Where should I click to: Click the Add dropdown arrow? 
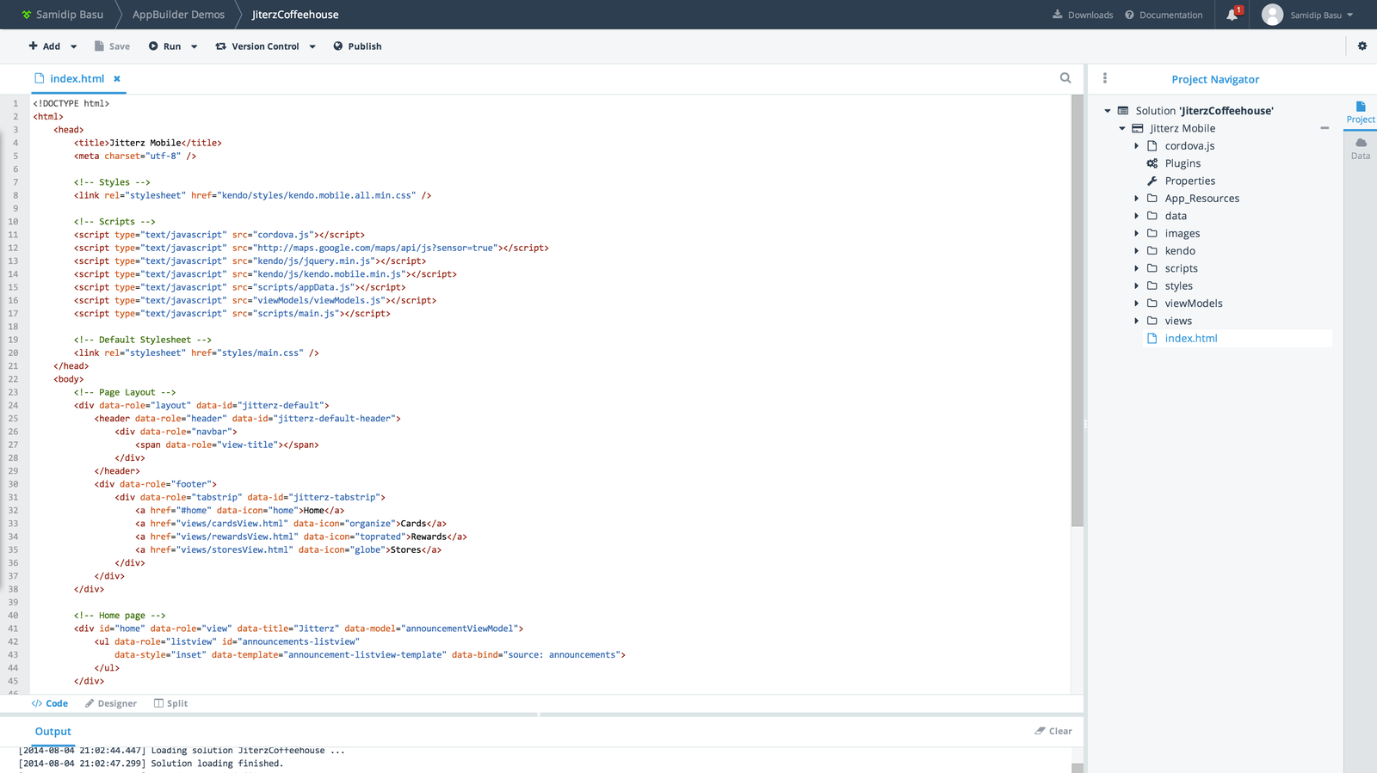coord(74,46)
